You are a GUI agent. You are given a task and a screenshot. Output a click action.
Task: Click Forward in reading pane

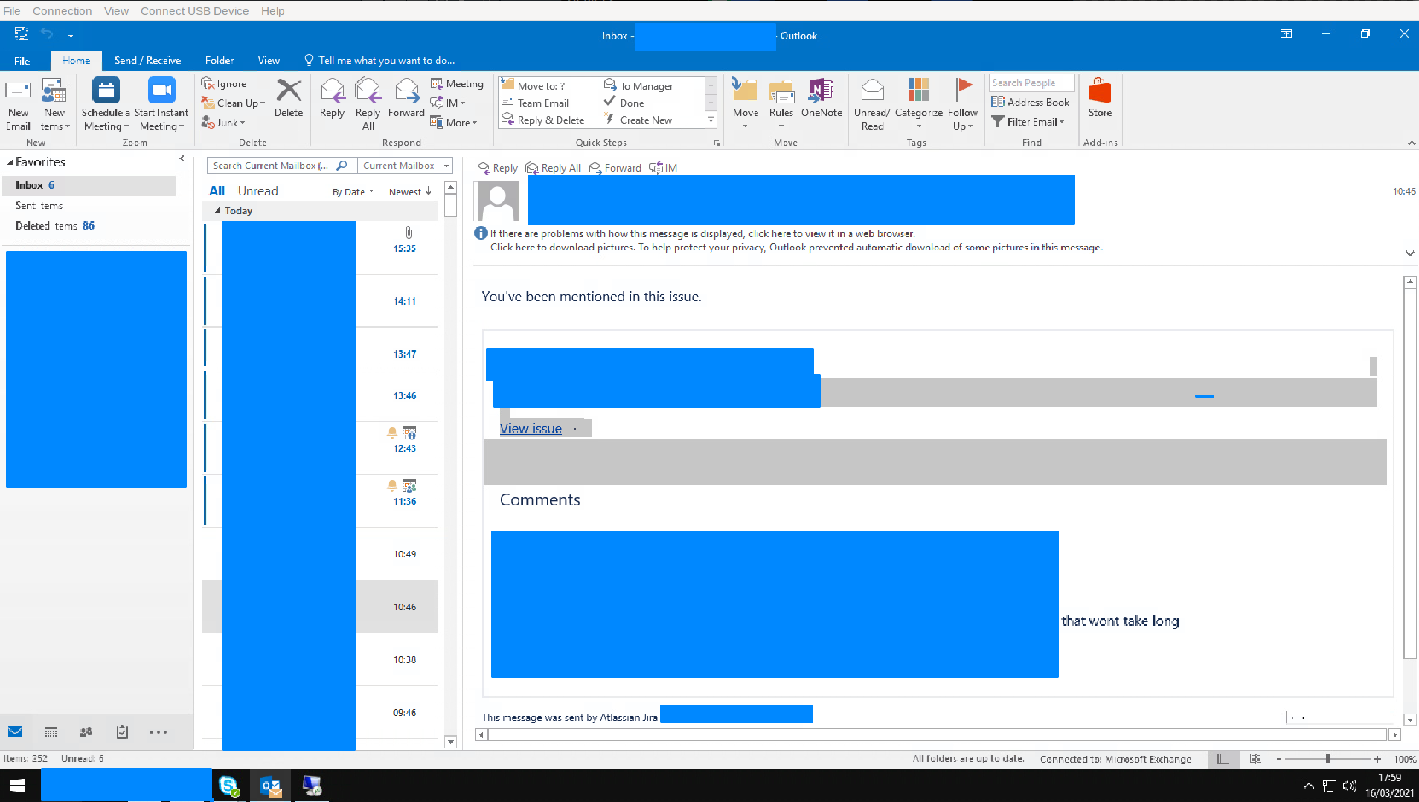click(615, 168)
